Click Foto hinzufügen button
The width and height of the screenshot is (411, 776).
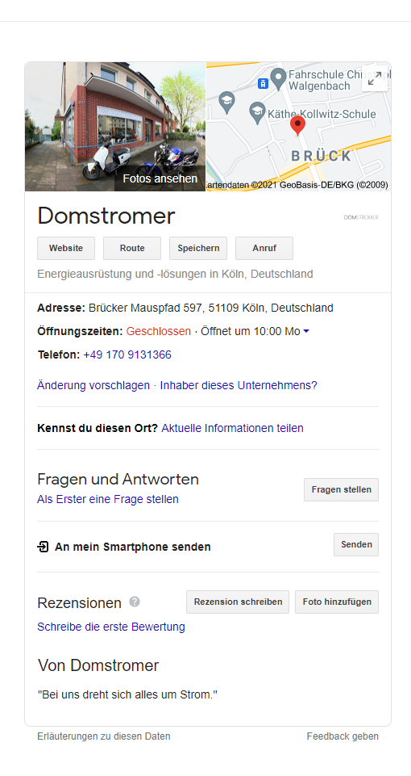[337, 602]
